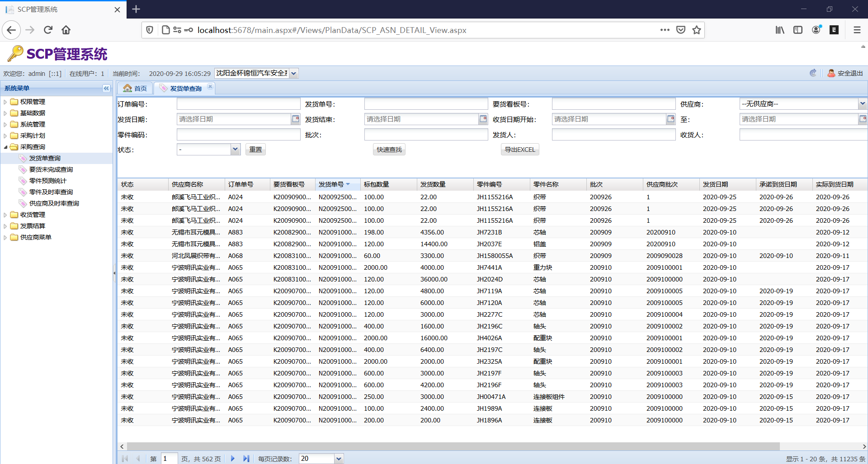Open the Firefox hamburger menu

click(x=857, y=30)
